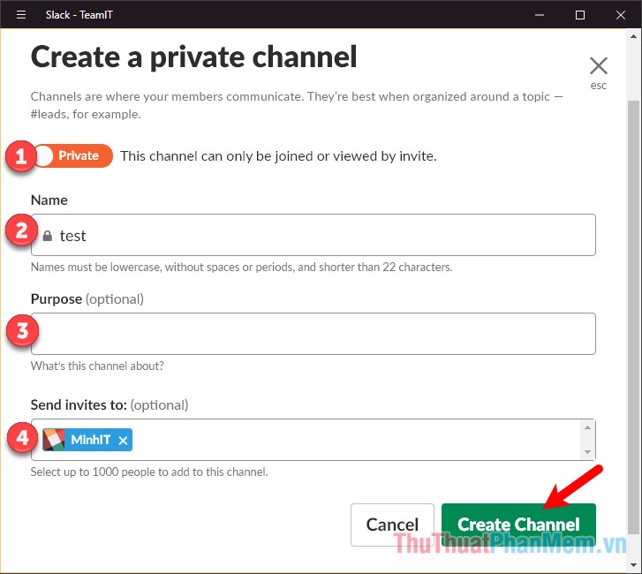Close the Slack - TeamIT window
642x574 pixels.
click(620, 15)
